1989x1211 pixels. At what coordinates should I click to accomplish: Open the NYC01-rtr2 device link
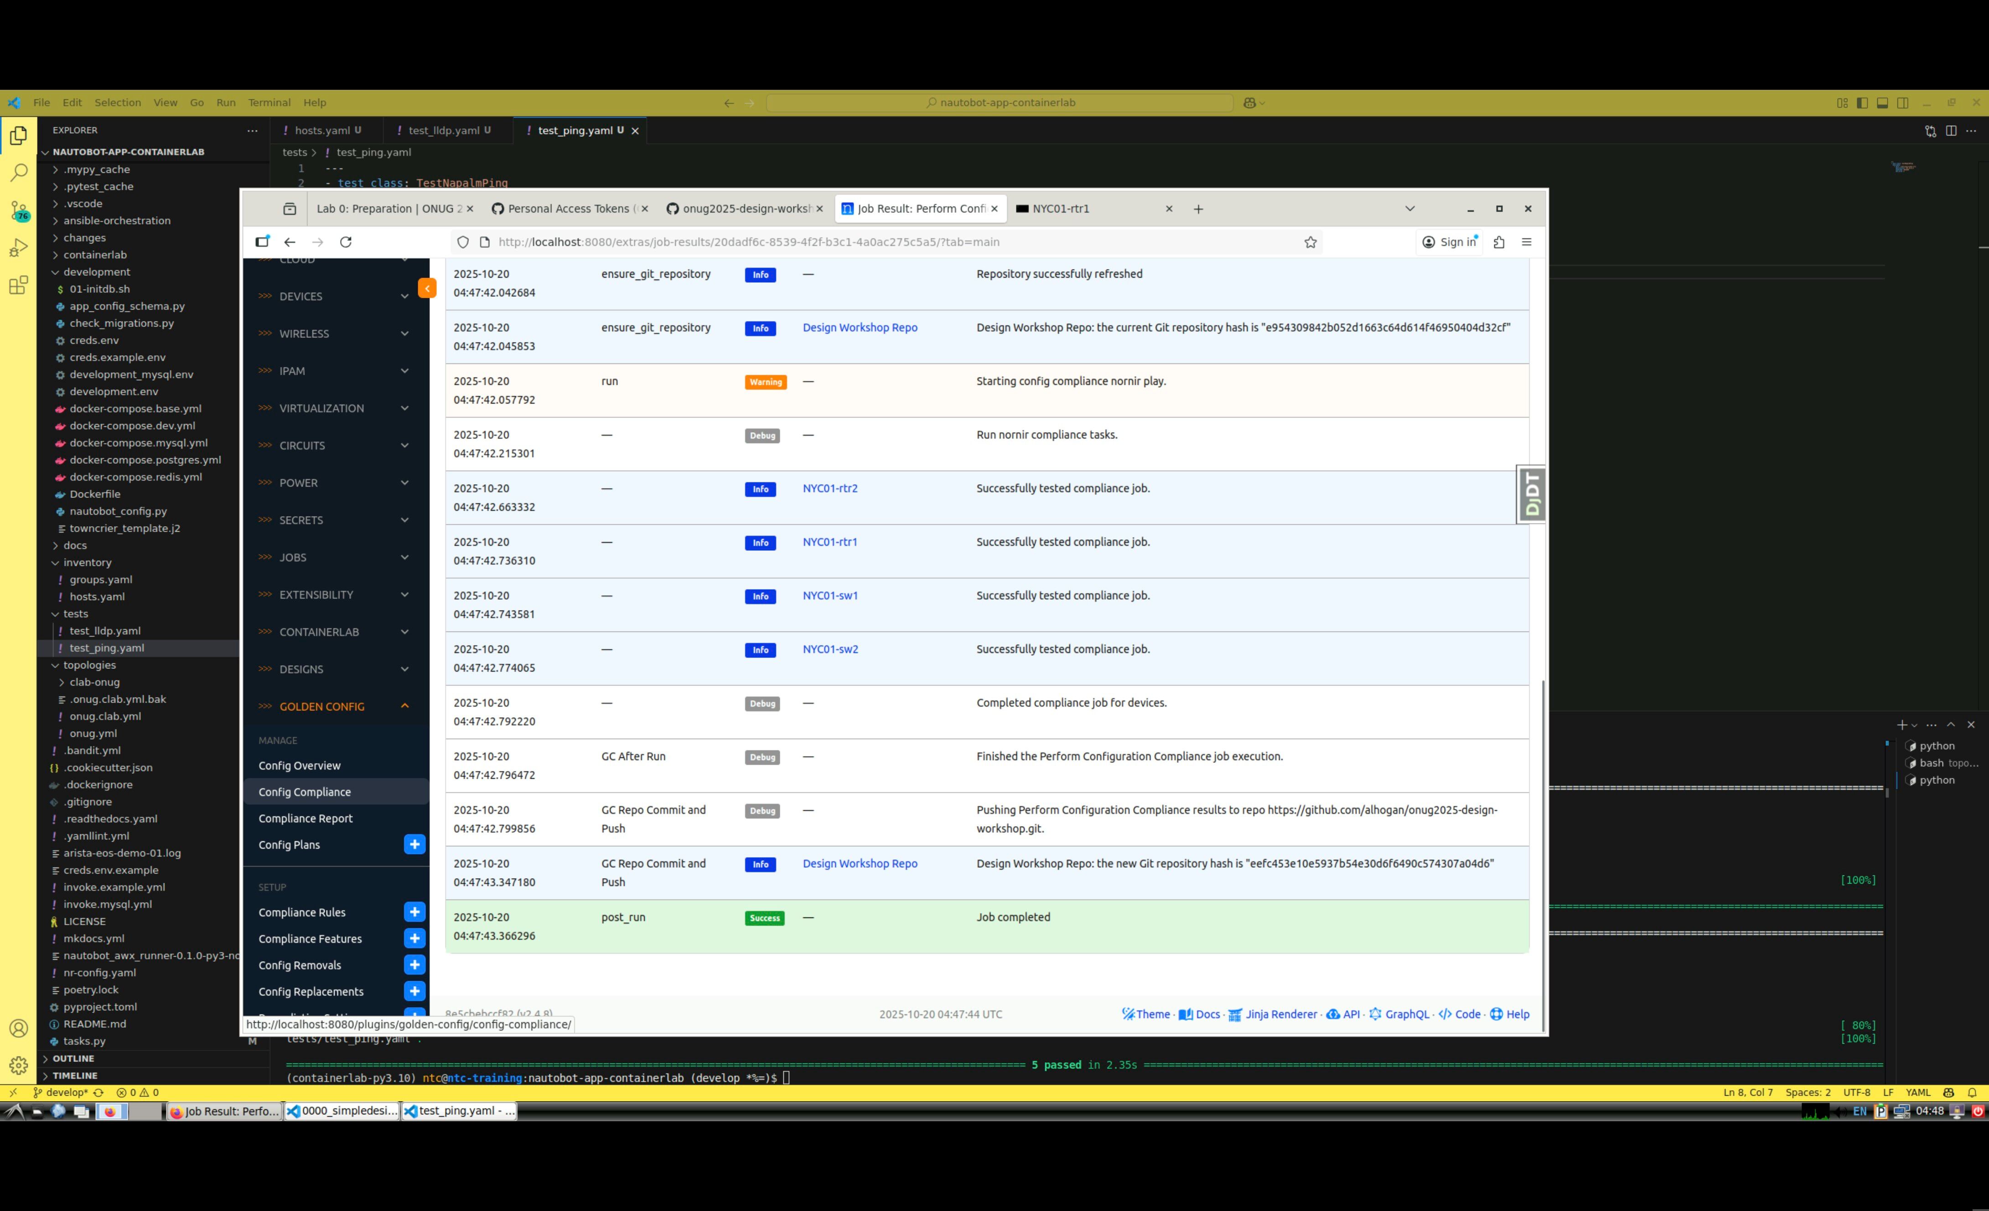pos(830,488)
